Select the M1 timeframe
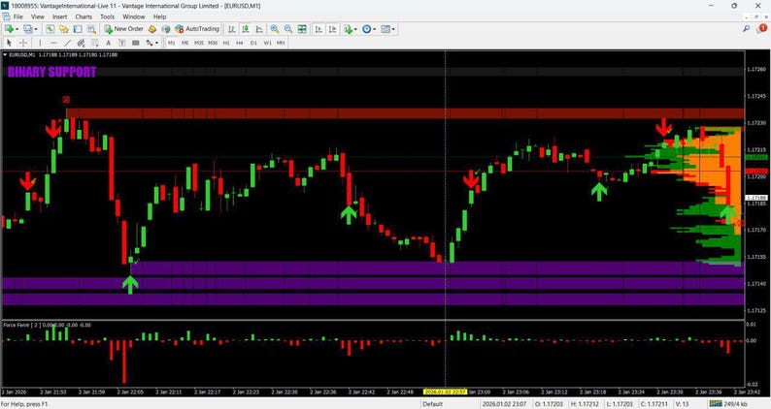This screenshot has width=771, height=409. [x=172, y=43]
